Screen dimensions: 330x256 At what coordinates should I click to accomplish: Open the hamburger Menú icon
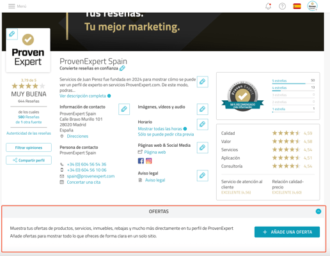12,6
